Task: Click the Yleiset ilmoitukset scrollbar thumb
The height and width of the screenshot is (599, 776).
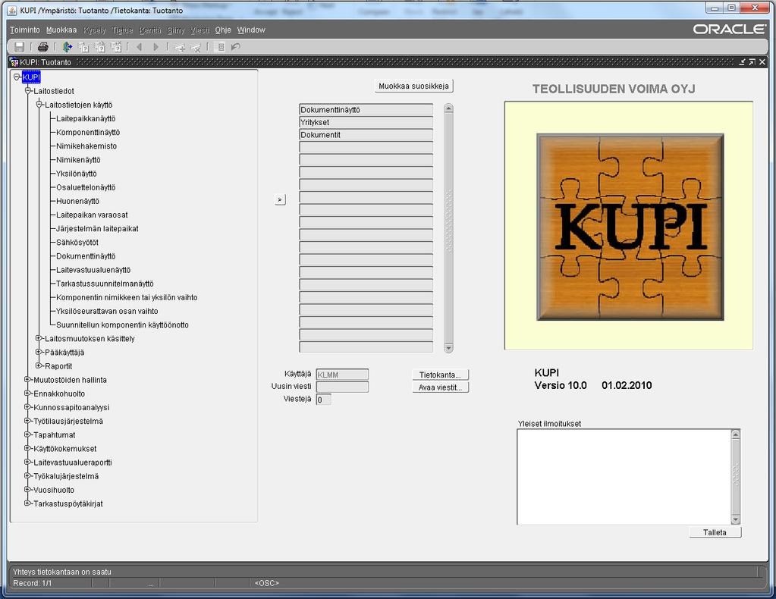Action: point(736,476)
